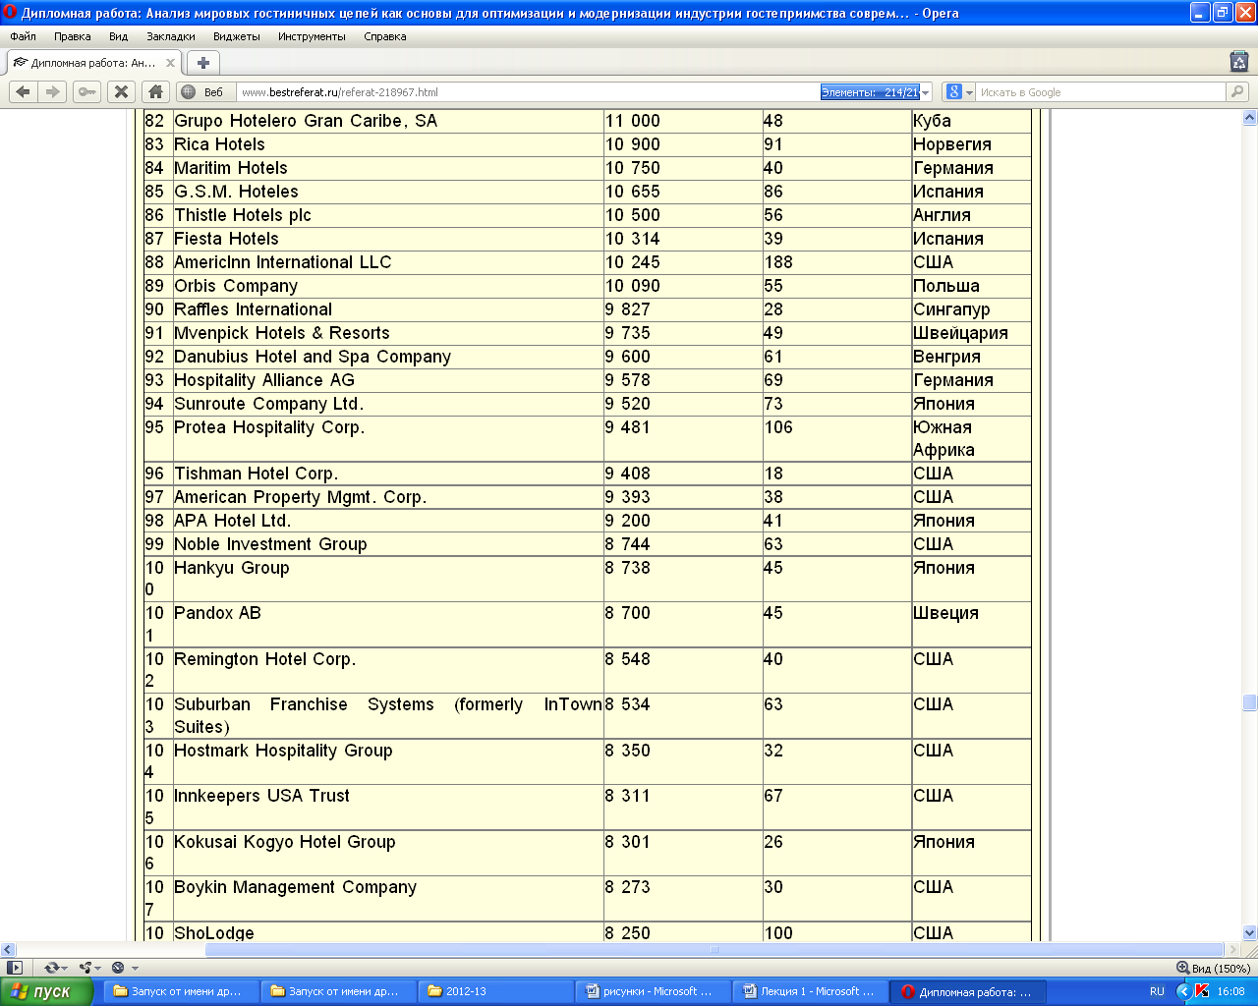This screenshot has width=1258, height=1006.
Task: Open Opera Turbo icon in status bar
Action: (118, 968)
